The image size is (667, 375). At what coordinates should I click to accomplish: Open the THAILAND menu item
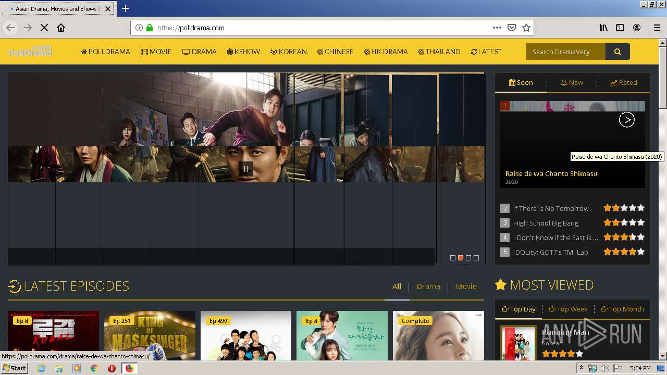pos(439,52)
